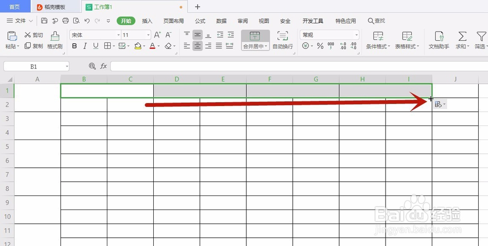Screen dimensions: 488x246
Task: Increase decimal places icon
Action: (x=343, y=46)
